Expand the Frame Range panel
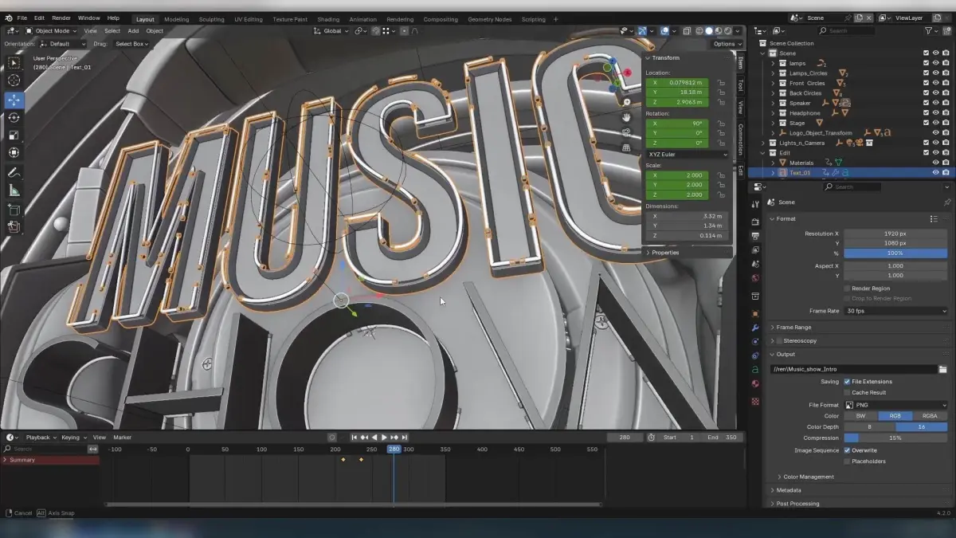Viewport: 956px width, 538px height. pos(793,327)
